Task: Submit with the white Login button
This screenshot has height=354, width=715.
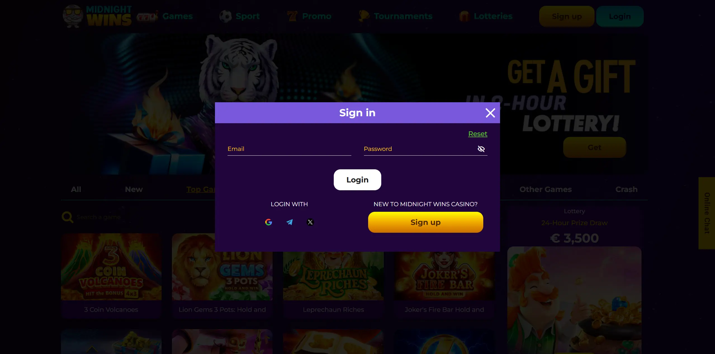Action: (x=357, y=180)
